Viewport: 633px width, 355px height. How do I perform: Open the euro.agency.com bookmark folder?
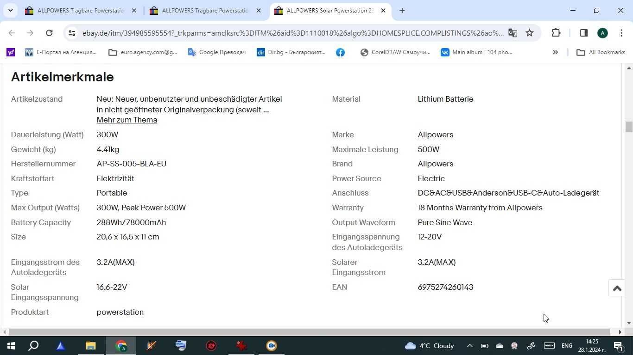[x=143, y=52]
